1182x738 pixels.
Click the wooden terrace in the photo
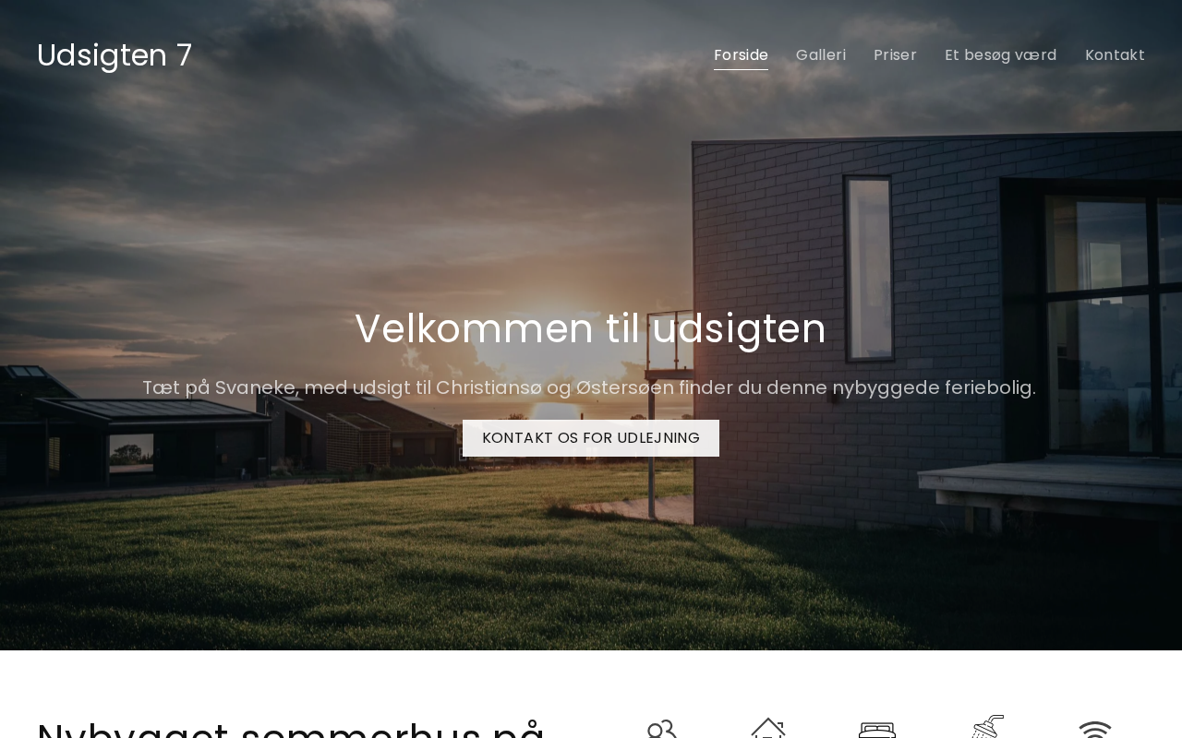point(1053,480)
